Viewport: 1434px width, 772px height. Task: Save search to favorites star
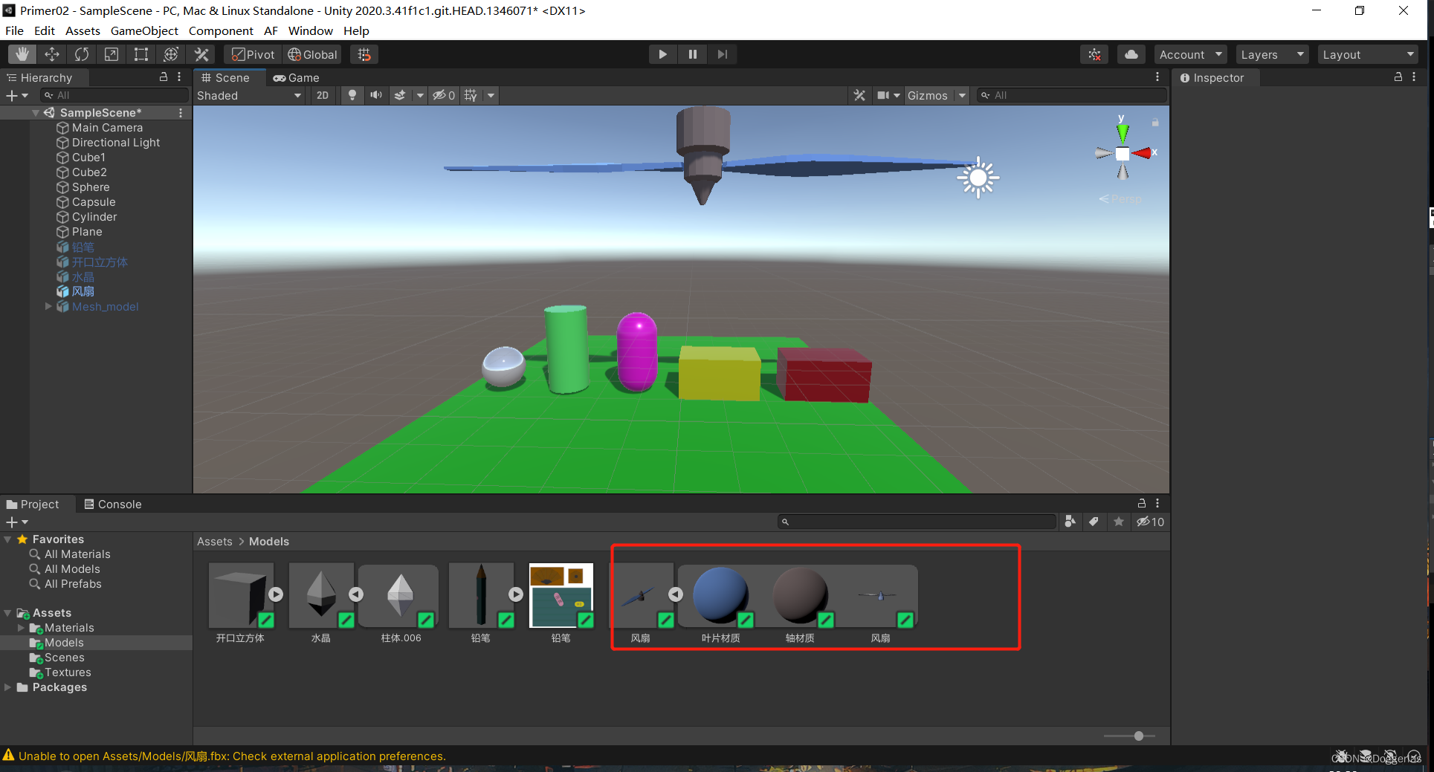point(1119,522)
